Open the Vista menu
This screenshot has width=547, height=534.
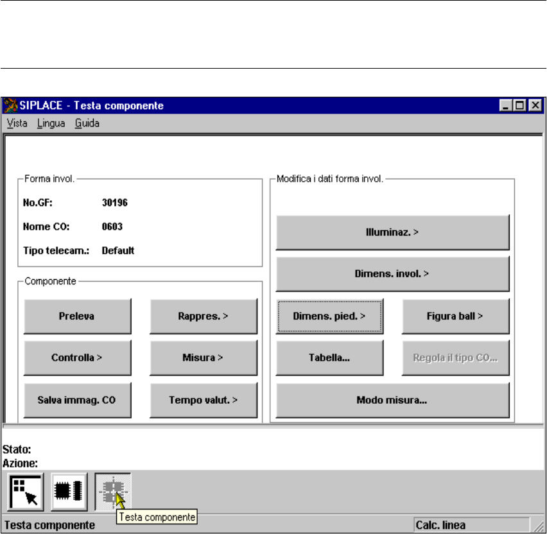coord(17,123)
